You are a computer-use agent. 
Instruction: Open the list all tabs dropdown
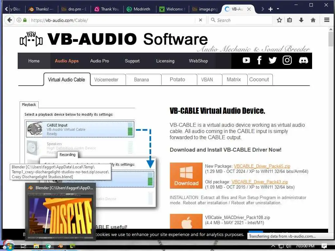click(278, 9)
